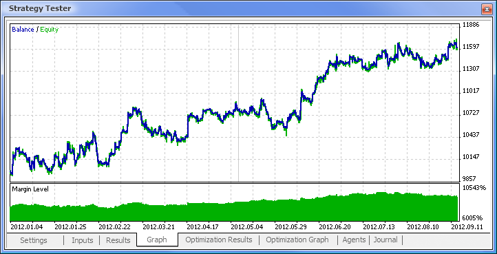Click the Margin Level chart label
The width and height of the screenshot is (497, 254).
tap(30, 189)
